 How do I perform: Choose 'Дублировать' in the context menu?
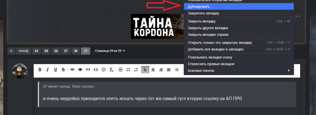[239, 7]
